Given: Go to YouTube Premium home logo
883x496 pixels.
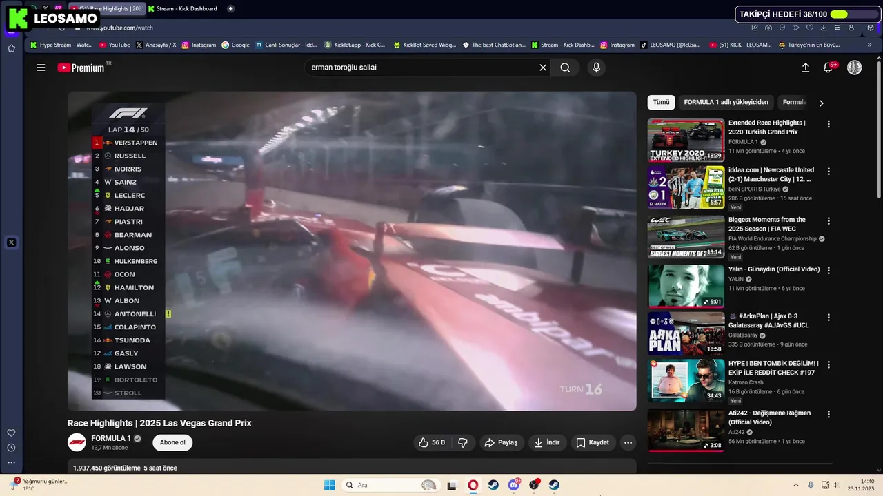Looking at the screenshot, I should pos(81,68).
